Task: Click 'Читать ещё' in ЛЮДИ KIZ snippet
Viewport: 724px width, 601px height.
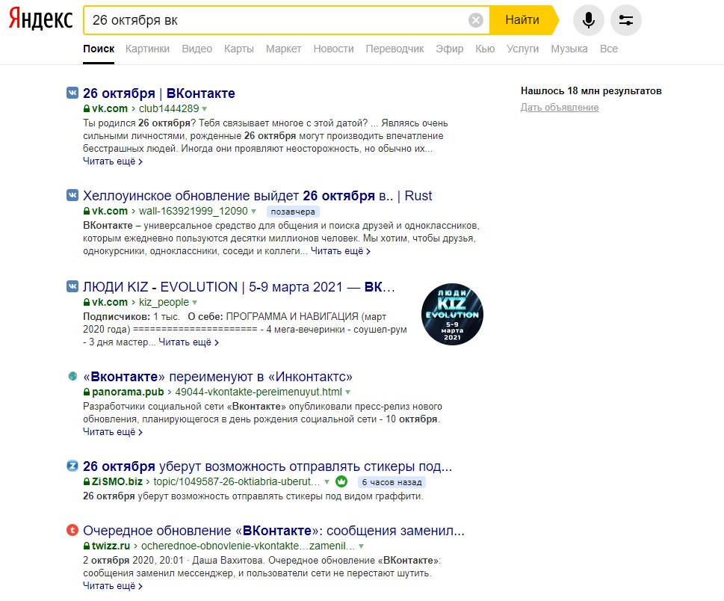Action: pyautogui.click(x=188, y=342)
